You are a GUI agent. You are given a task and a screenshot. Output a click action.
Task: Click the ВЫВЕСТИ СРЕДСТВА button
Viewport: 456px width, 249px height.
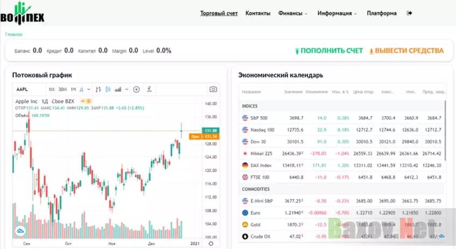point(406,51)
